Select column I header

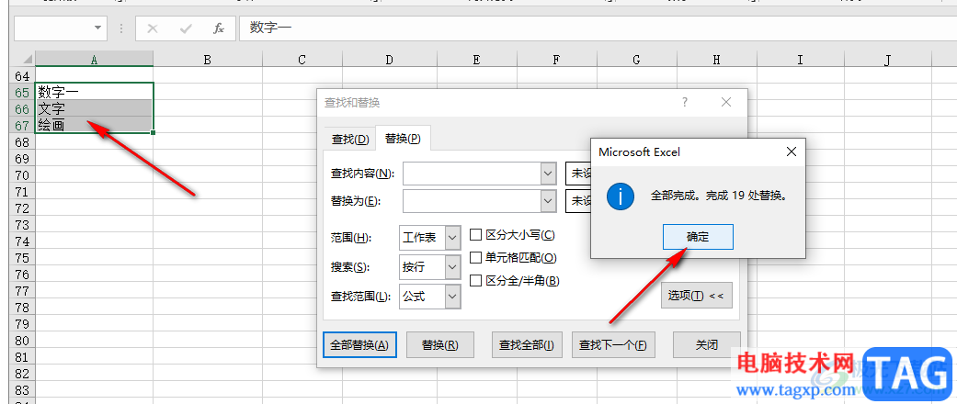coord(800,59)
